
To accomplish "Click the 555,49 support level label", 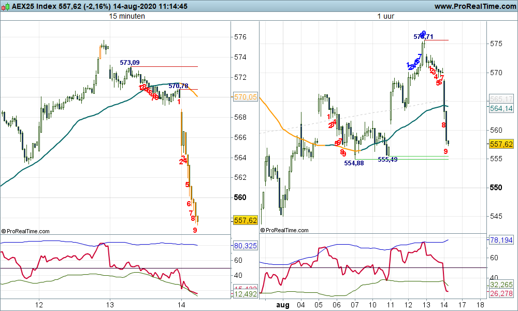I will point(387,160).
